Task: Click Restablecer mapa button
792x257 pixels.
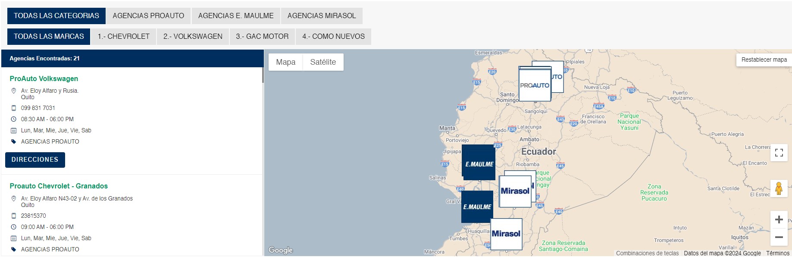Action: point(764,60)
